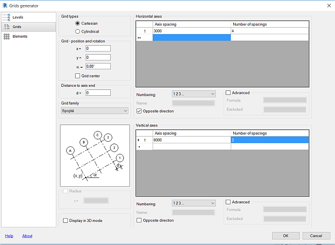The height and width of the screenshot is (245, 335).
Task: Toggle Display in 3D mode
Action: click(65, 220)
